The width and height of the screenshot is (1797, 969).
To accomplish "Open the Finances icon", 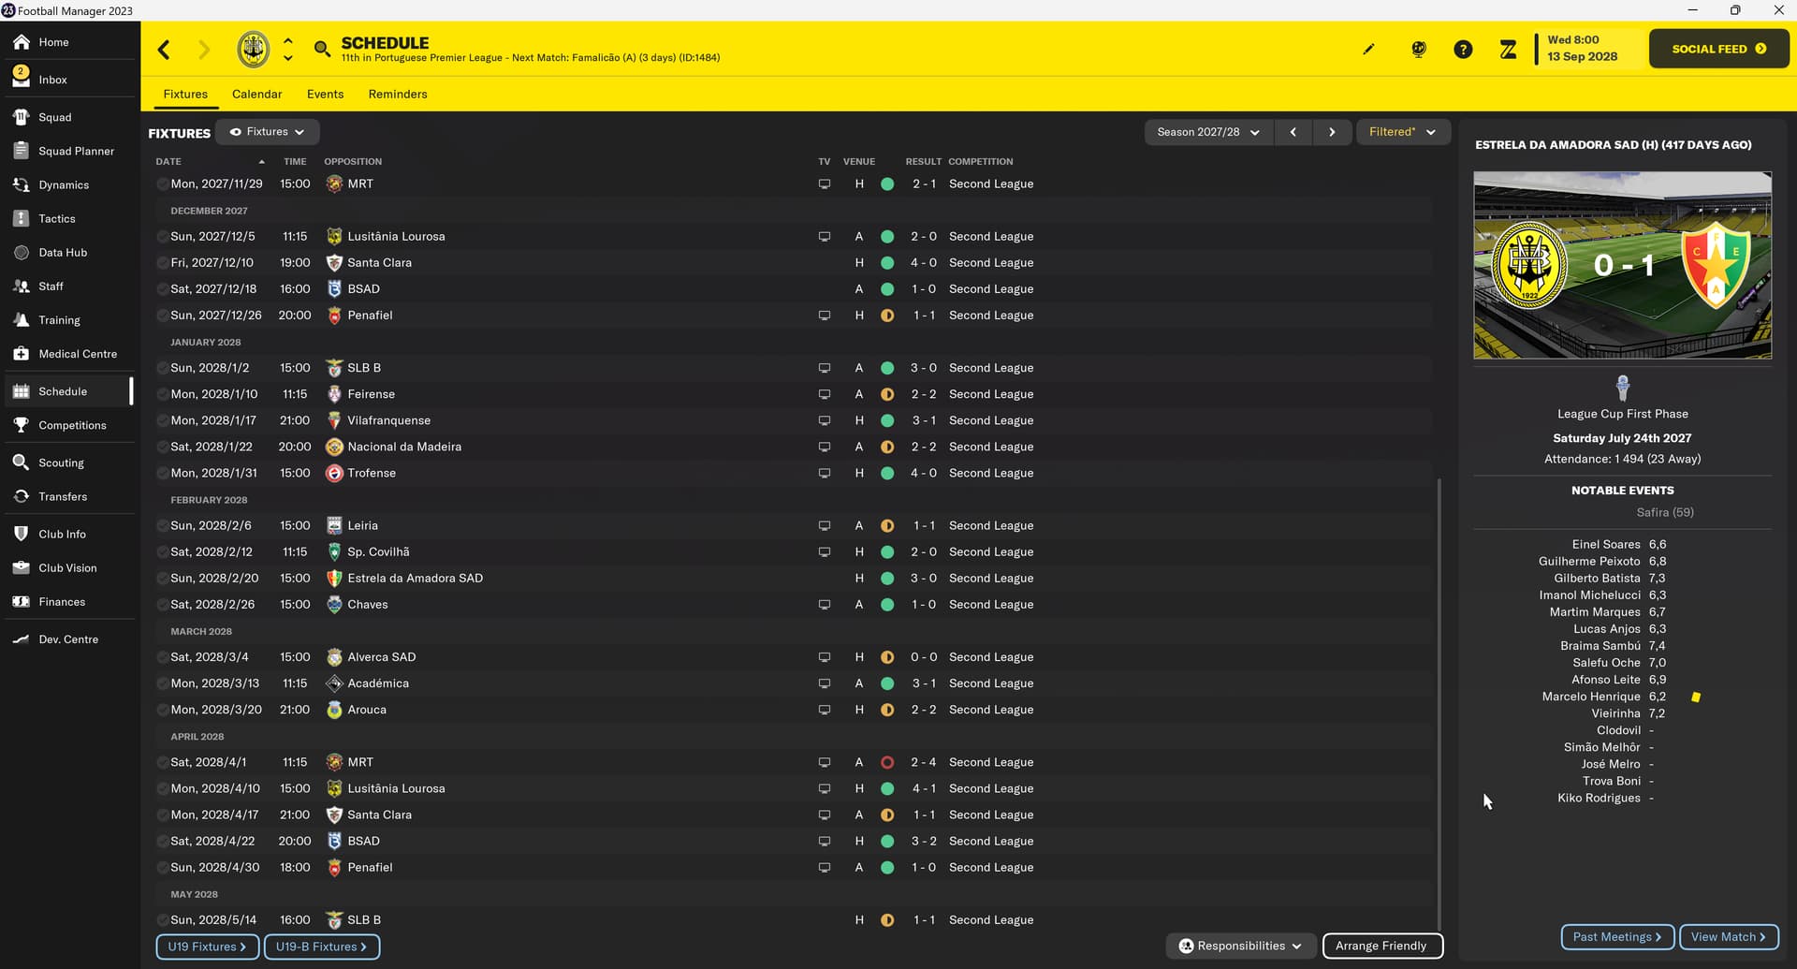I will coord(22,601).
